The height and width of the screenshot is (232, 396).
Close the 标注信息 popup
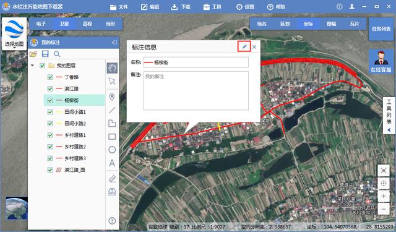[x=254, y=47]
